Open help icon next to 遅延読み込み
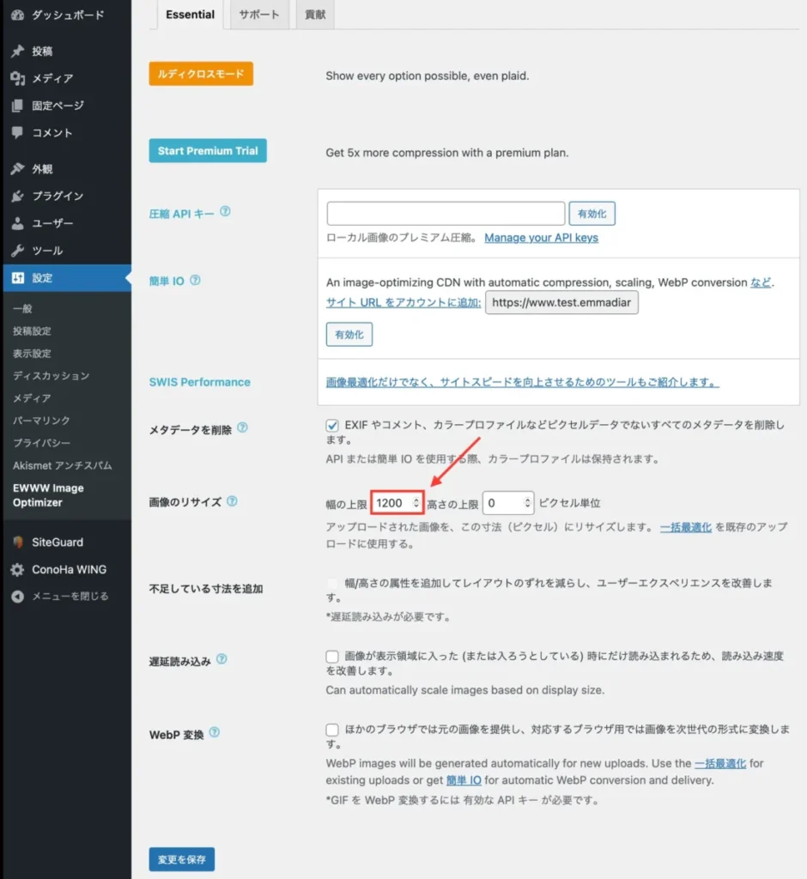Viewport: 807px width, 879px height. pyautogui.click(x=221, y=659)
